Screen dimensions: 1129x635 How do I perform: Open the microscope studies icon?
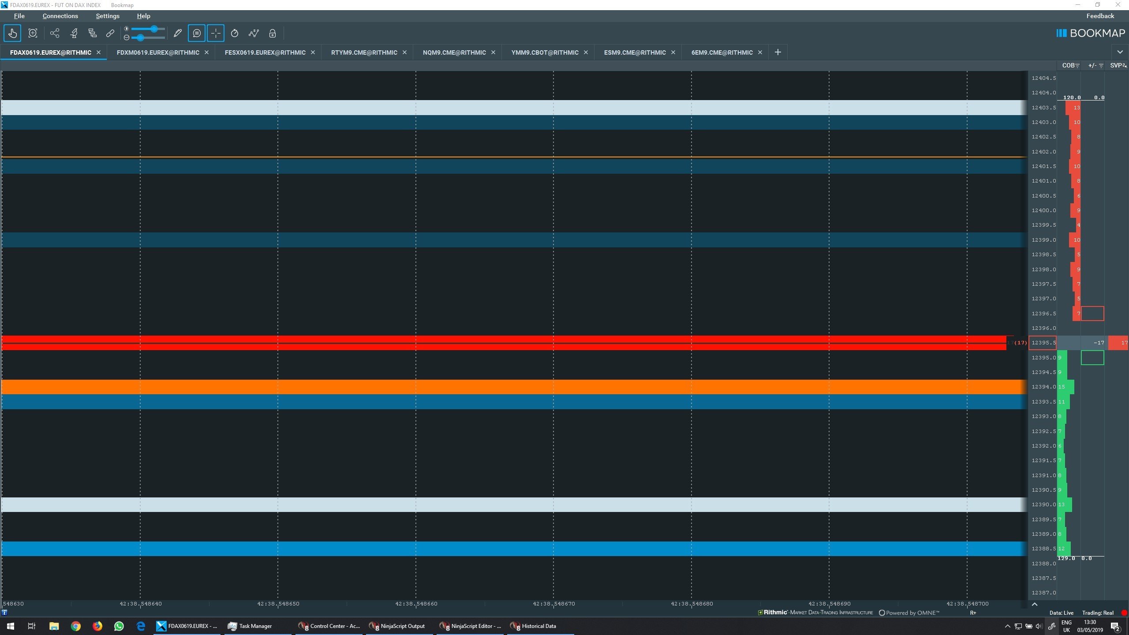pos(74,33)
